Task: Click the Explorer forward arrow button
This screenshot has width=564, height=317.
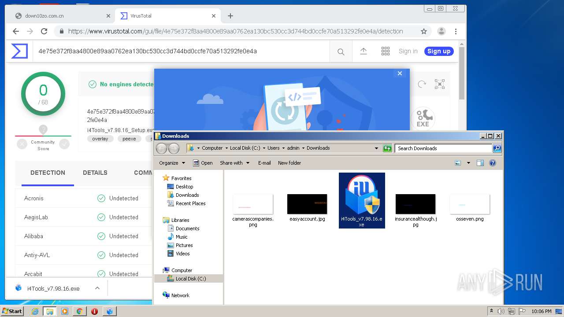Action: (x=174, y=148)
